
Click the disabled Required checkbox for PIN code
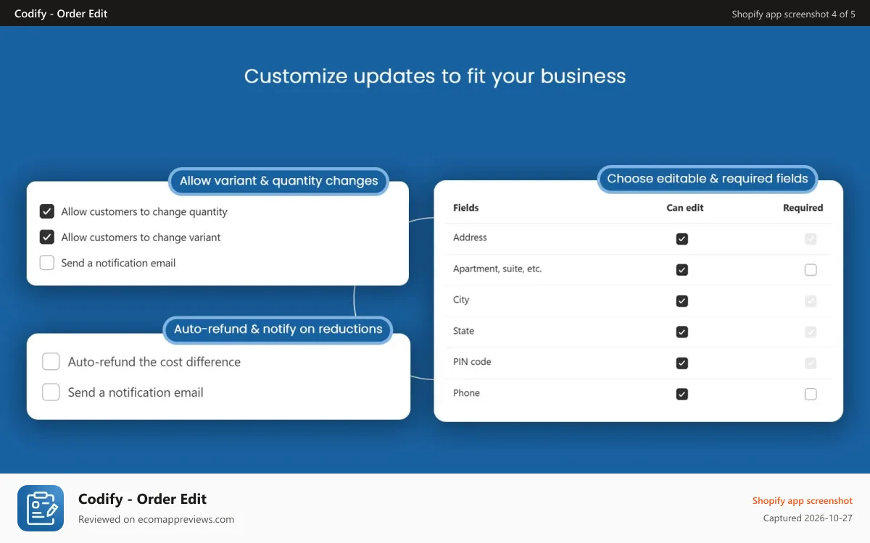pos(811,363)
